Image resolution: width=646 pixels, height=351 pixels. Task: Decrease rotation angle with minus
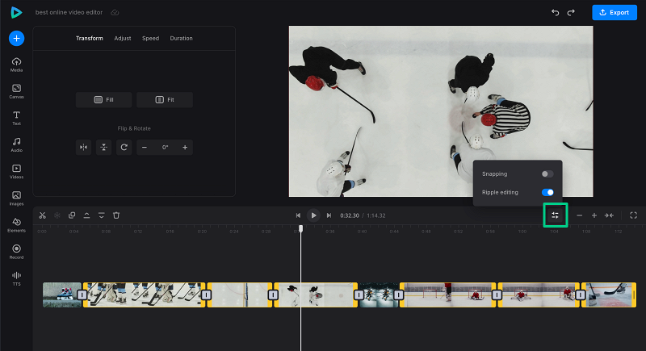(x=145, y=148)
